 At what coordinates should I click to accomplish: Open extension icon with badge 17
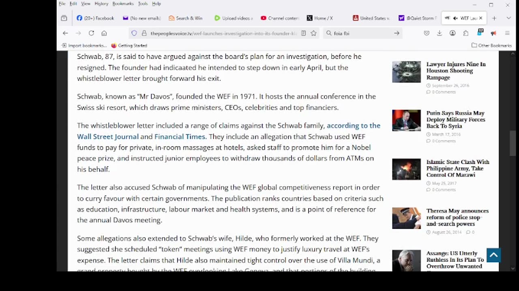tap(480, 32)
